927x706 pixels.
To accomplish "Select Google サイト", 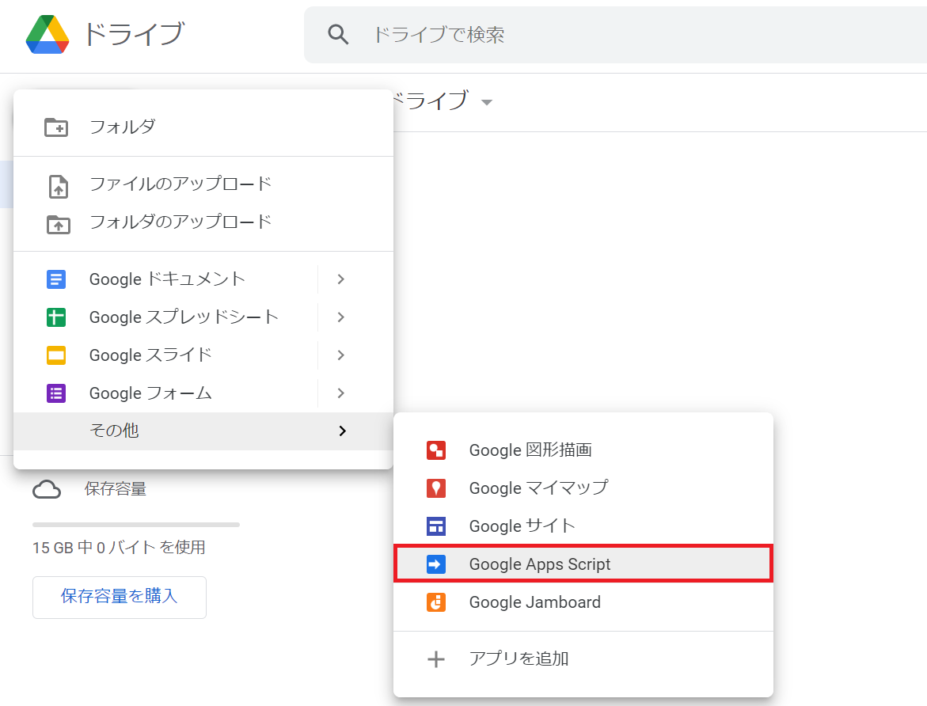I will 583,526.
